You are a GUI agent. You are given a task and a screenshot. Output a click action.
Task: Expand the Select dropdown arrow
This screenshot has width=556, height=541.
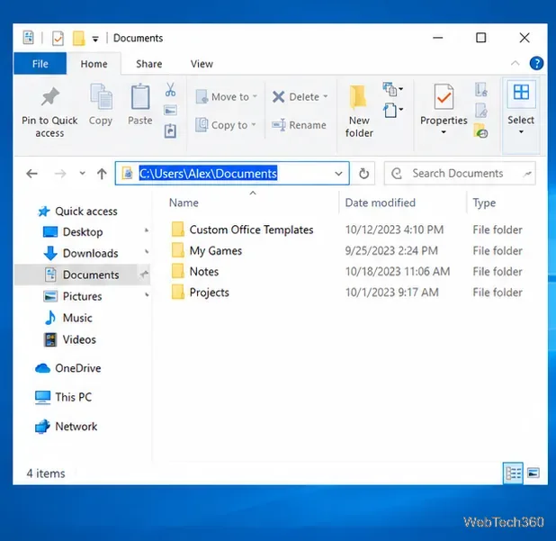pos(521,132)
